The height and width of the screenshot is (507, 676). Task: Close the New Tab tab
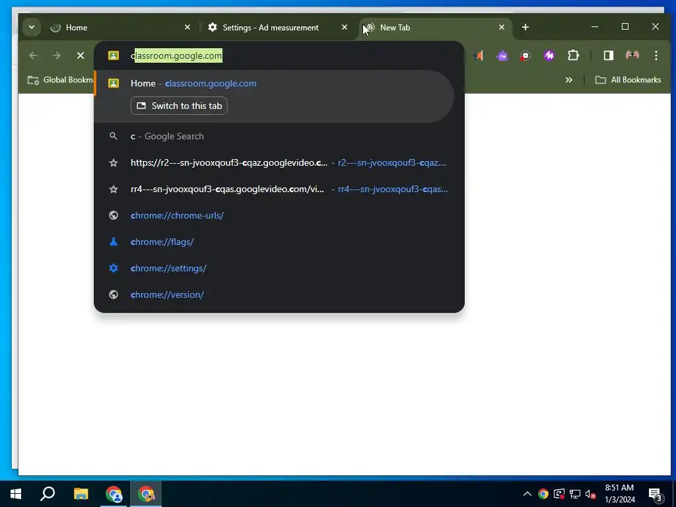coord(502,27)
